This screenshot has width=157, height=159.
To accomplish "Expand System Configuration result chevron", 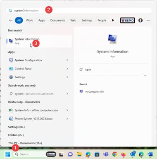I will pyautogui.click(x=67, y=60).
